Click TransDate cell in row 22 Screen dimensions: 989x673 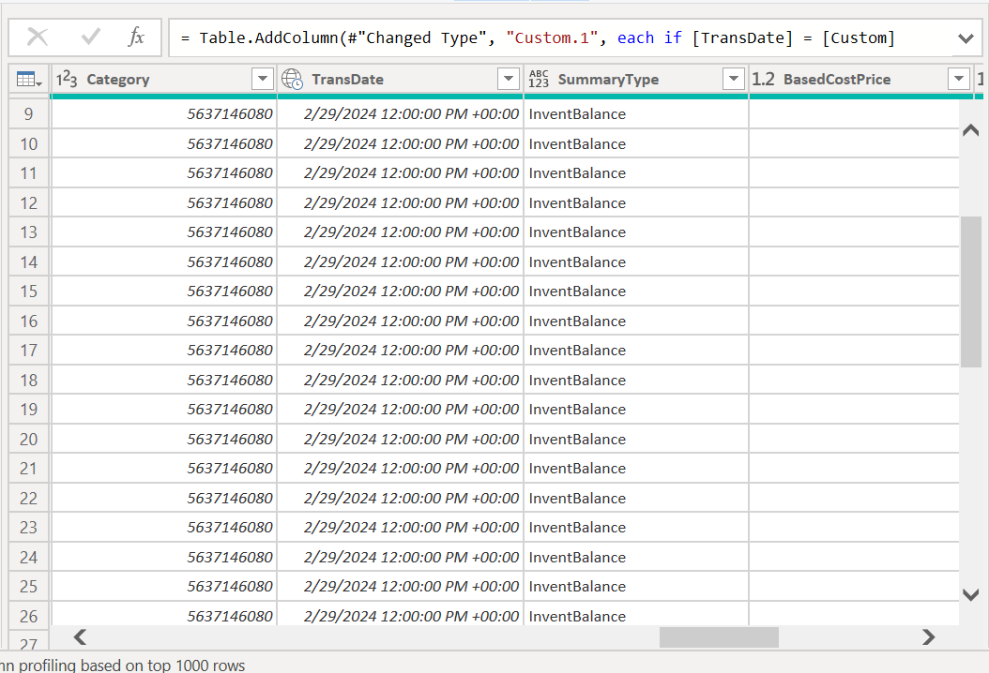(401, 498)
